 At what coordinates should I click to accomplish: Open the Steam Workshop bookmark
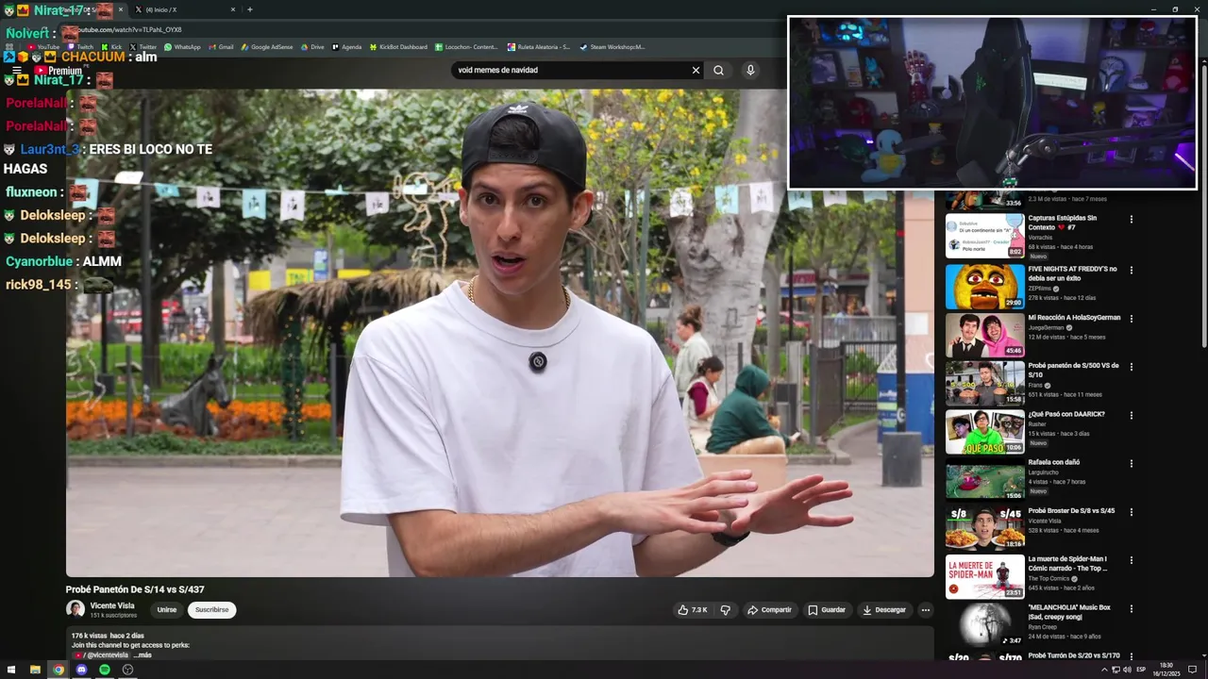612,47
